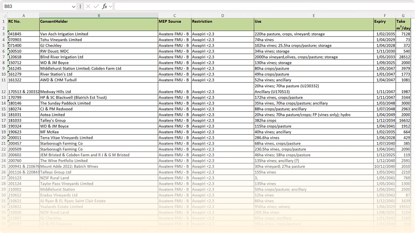
Task: Select cell 'River Station's Ltd'
Action: 99,74
